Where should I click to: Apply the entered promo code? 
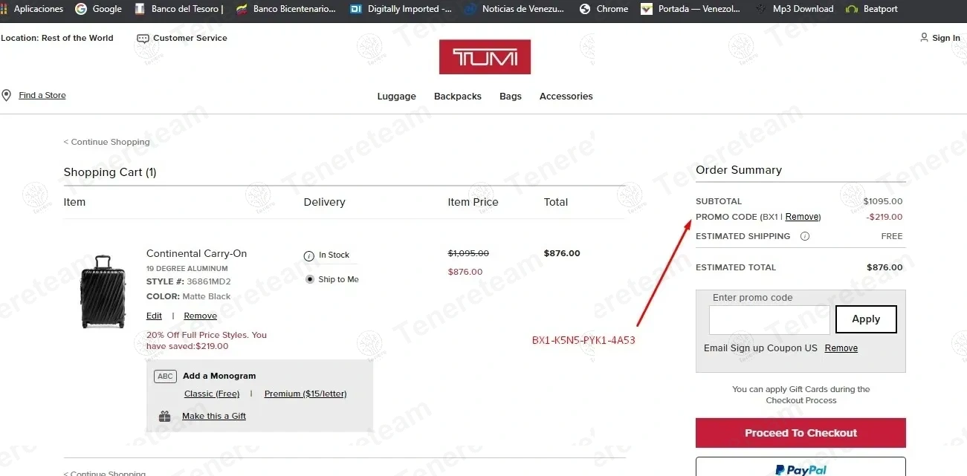[x=865, y=319]
